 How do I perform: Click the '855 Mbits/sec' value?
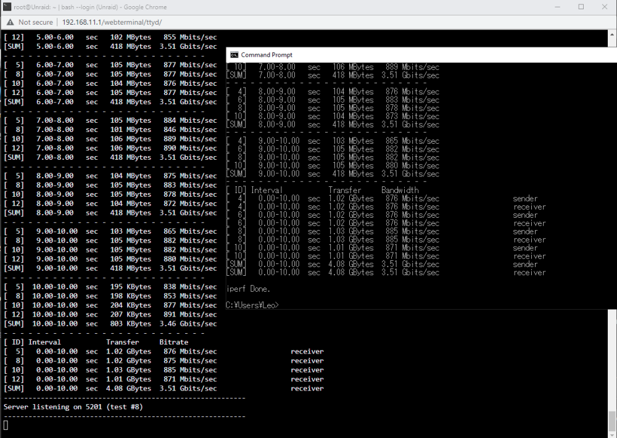pyautogui.click(x=190, y=37)
